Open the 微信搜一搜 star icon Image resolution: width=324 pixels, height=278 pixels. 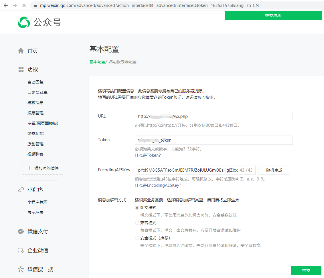(21, 269)
